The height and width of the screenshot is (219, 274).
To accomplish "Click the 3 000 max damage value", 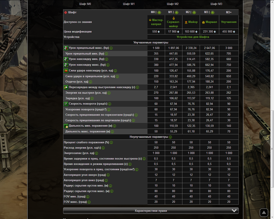I will click(229, 48).
